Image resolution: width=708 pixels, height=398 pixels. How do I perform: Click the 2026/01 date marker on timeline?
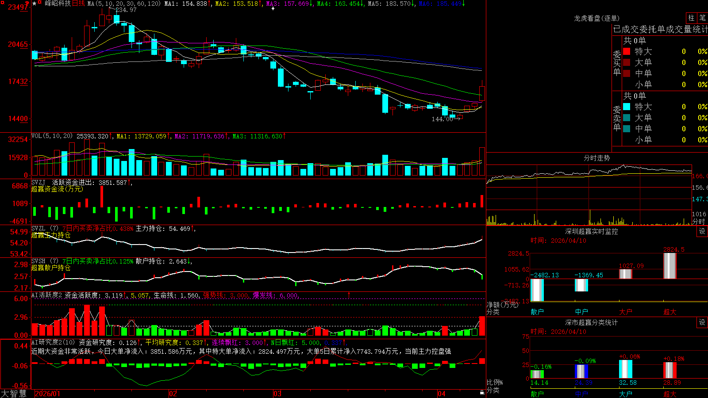tap(47, 394)
